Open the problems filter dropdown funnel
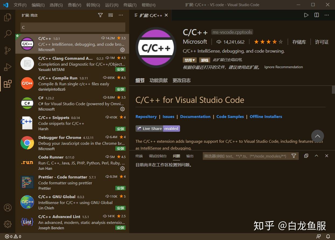 point(294,156)
